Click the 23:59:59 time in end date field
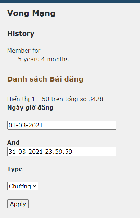This screenshot has height=218, width=140. (x=59, y=152)
